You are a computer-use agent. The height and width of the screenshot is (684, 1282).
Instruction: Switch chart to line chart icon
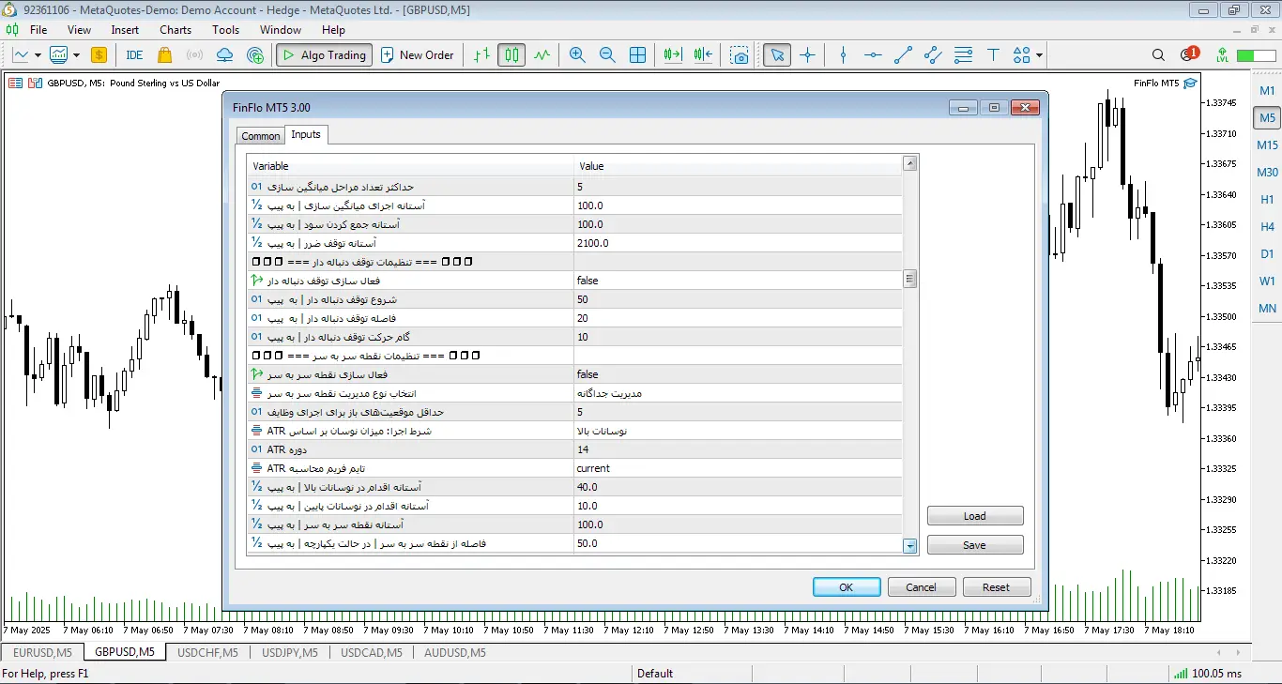coord(542,55)
